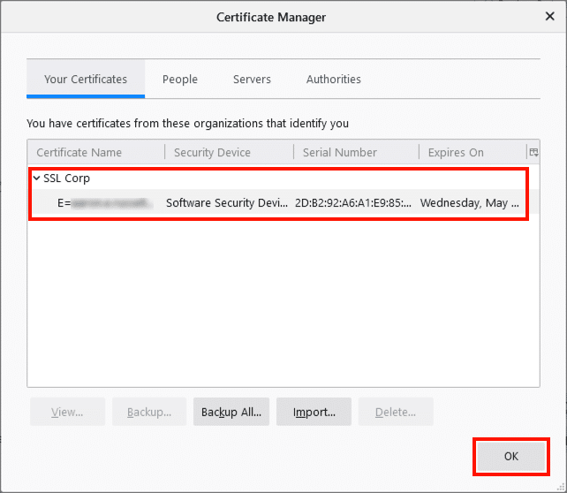Switch to the Your Certificates tab
This screenshot has width=567, height=493.
(x=86, y=80)
